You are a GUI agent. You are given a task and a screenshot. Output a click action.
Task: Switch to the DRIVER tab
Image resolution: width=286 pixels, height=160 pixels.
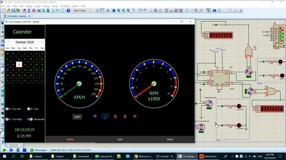click(x=70, y=140)
